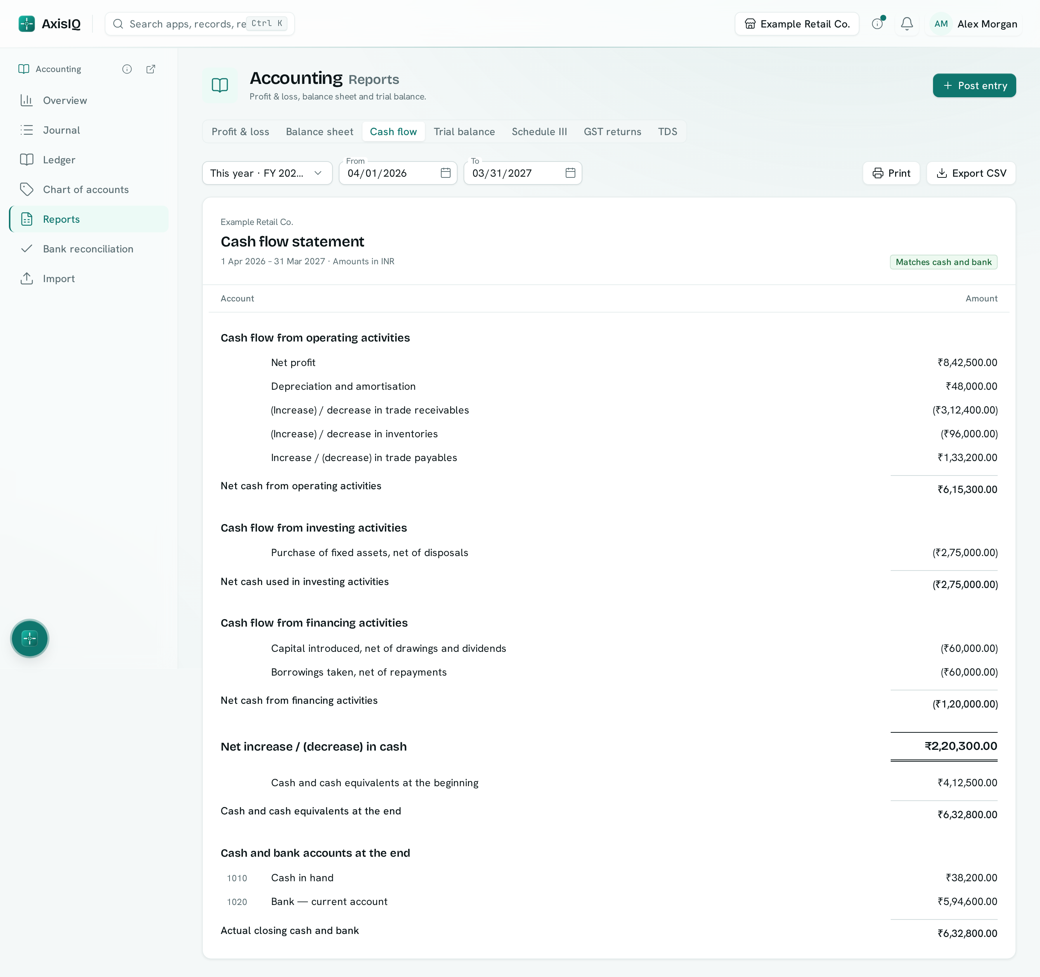1040x977 pixels.
Task: Open the help info icon in header
Action: click(x=877, y=24)
